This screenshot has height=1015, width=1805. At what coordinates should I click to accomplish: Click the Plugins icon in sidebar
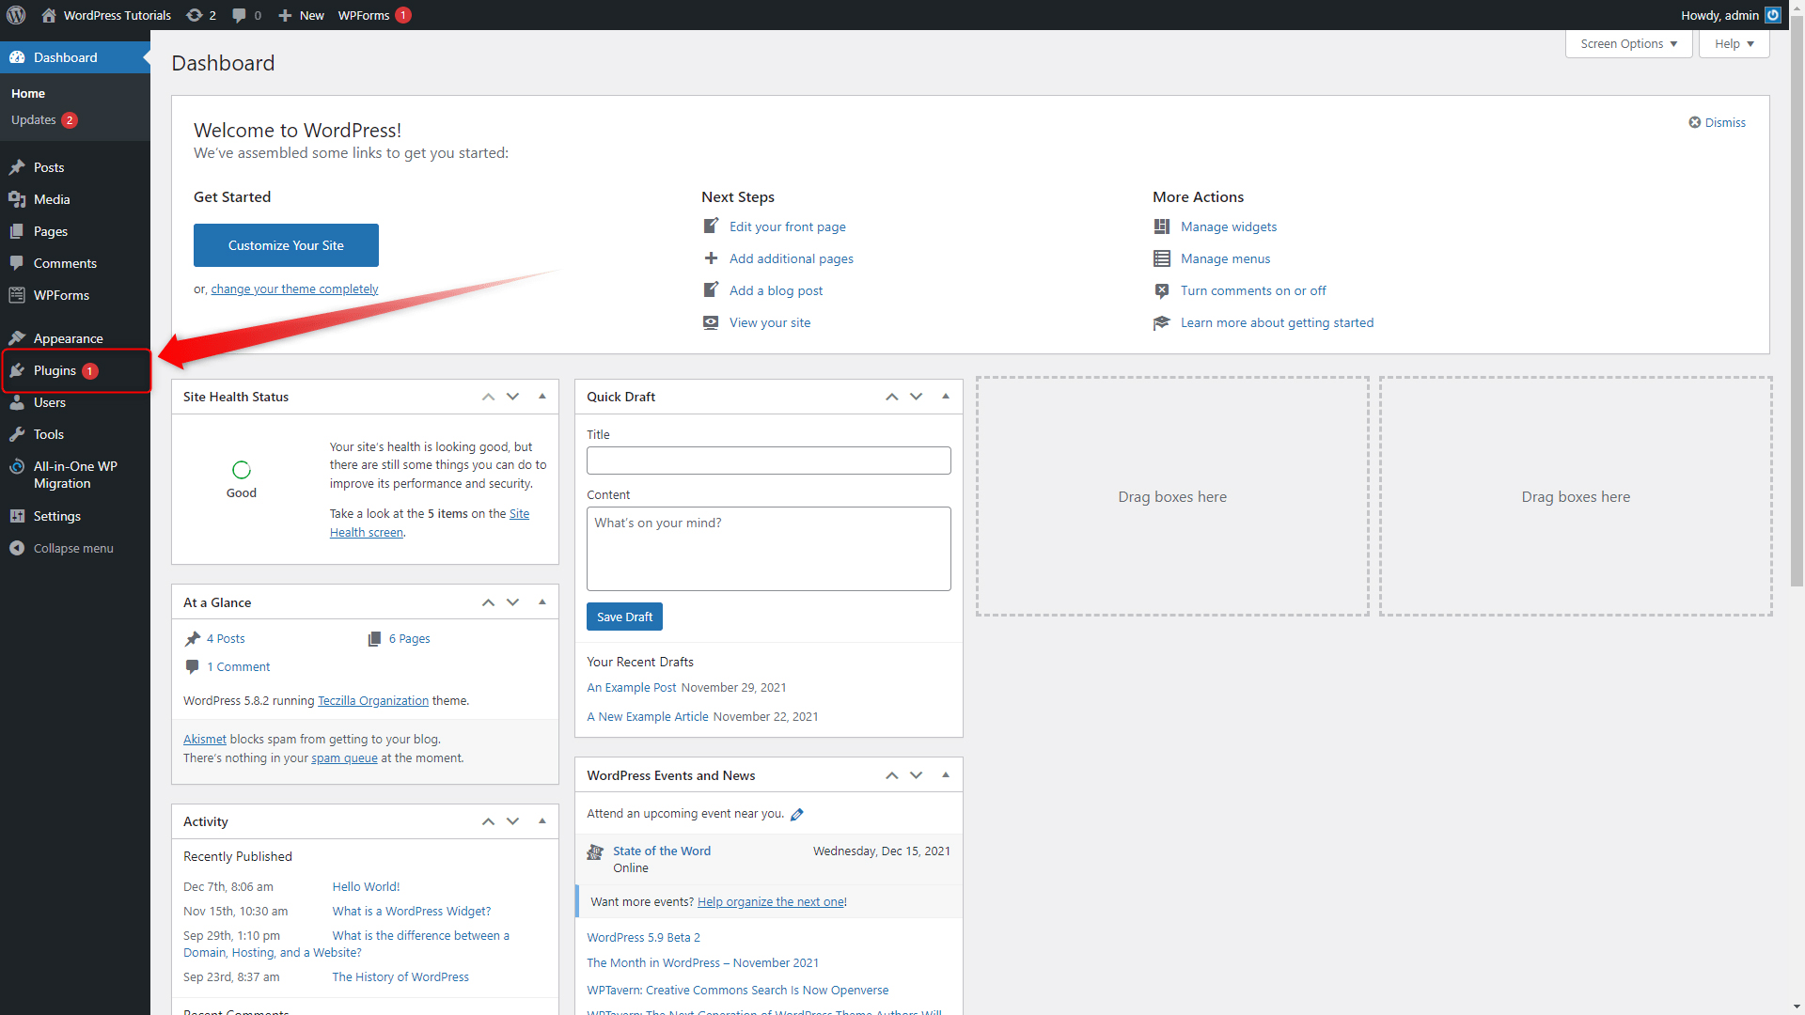(x=17, y=369)
